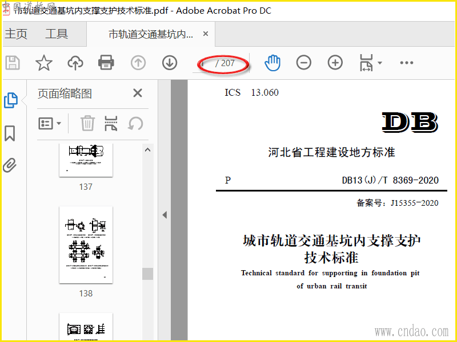Viewport: 457px width, 342px height.
Task: Show more tools with the ellipsis
Action: coord(407,63)
